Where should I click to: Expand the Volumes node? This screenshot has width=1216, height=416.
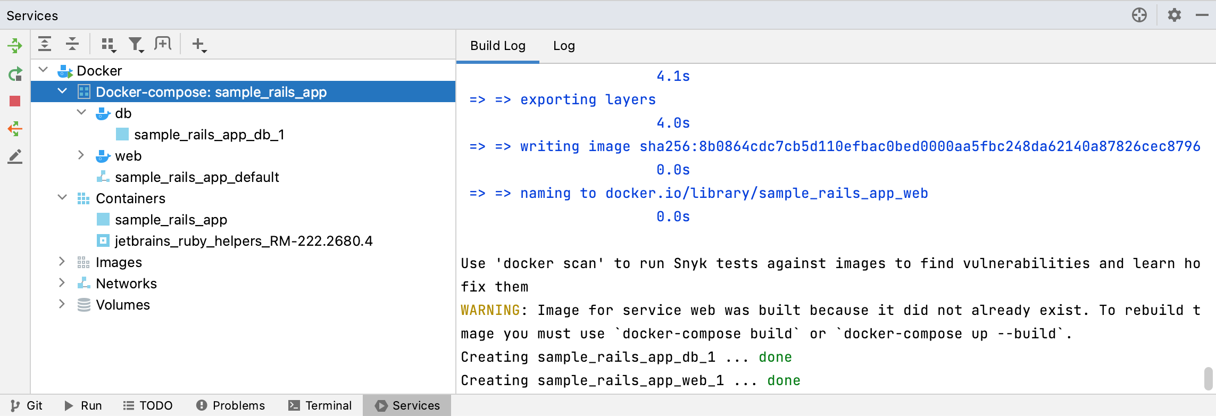tap(62, 304)
